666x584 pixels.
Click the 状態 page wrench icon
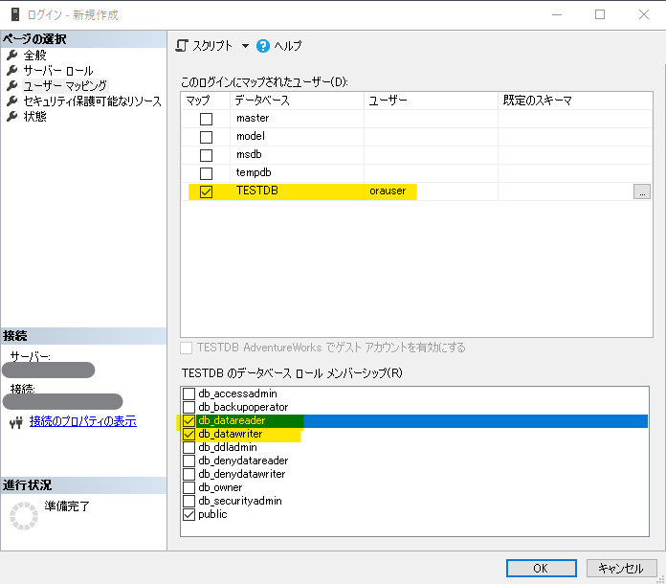coord(12,117)
